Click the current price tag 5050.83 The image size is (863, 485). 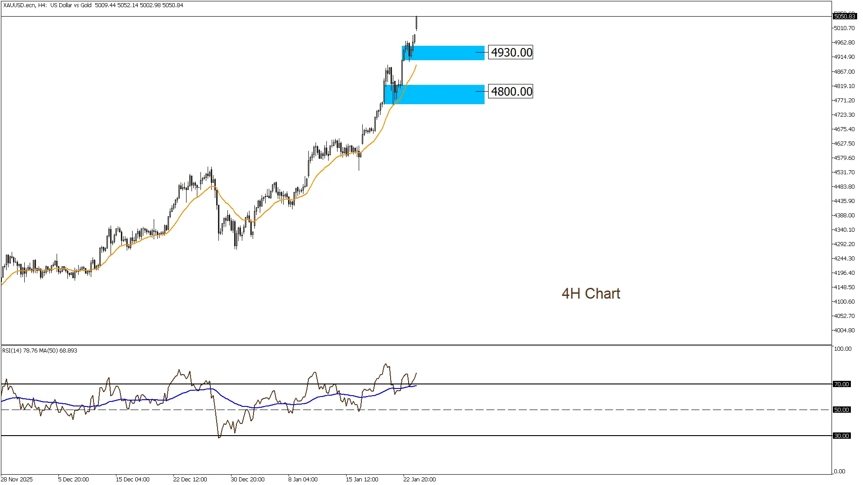point(844,17)
